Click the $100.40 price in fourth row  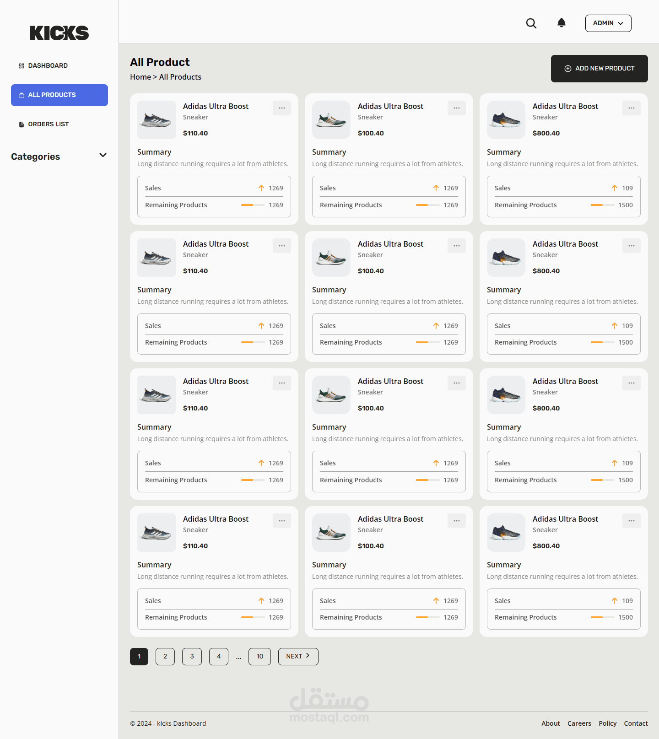[x=371, y=546]
